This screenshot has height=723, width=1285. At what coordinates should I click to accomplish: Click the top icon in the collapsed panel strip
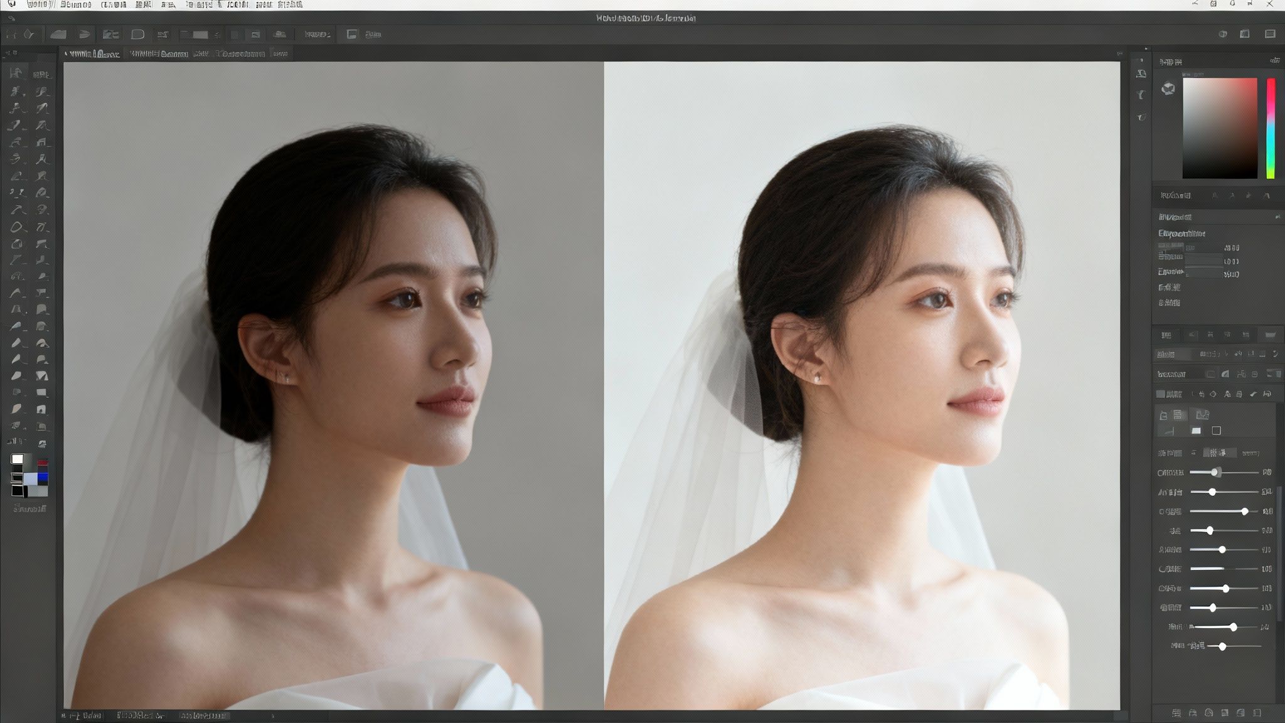tap(1141, 74)
